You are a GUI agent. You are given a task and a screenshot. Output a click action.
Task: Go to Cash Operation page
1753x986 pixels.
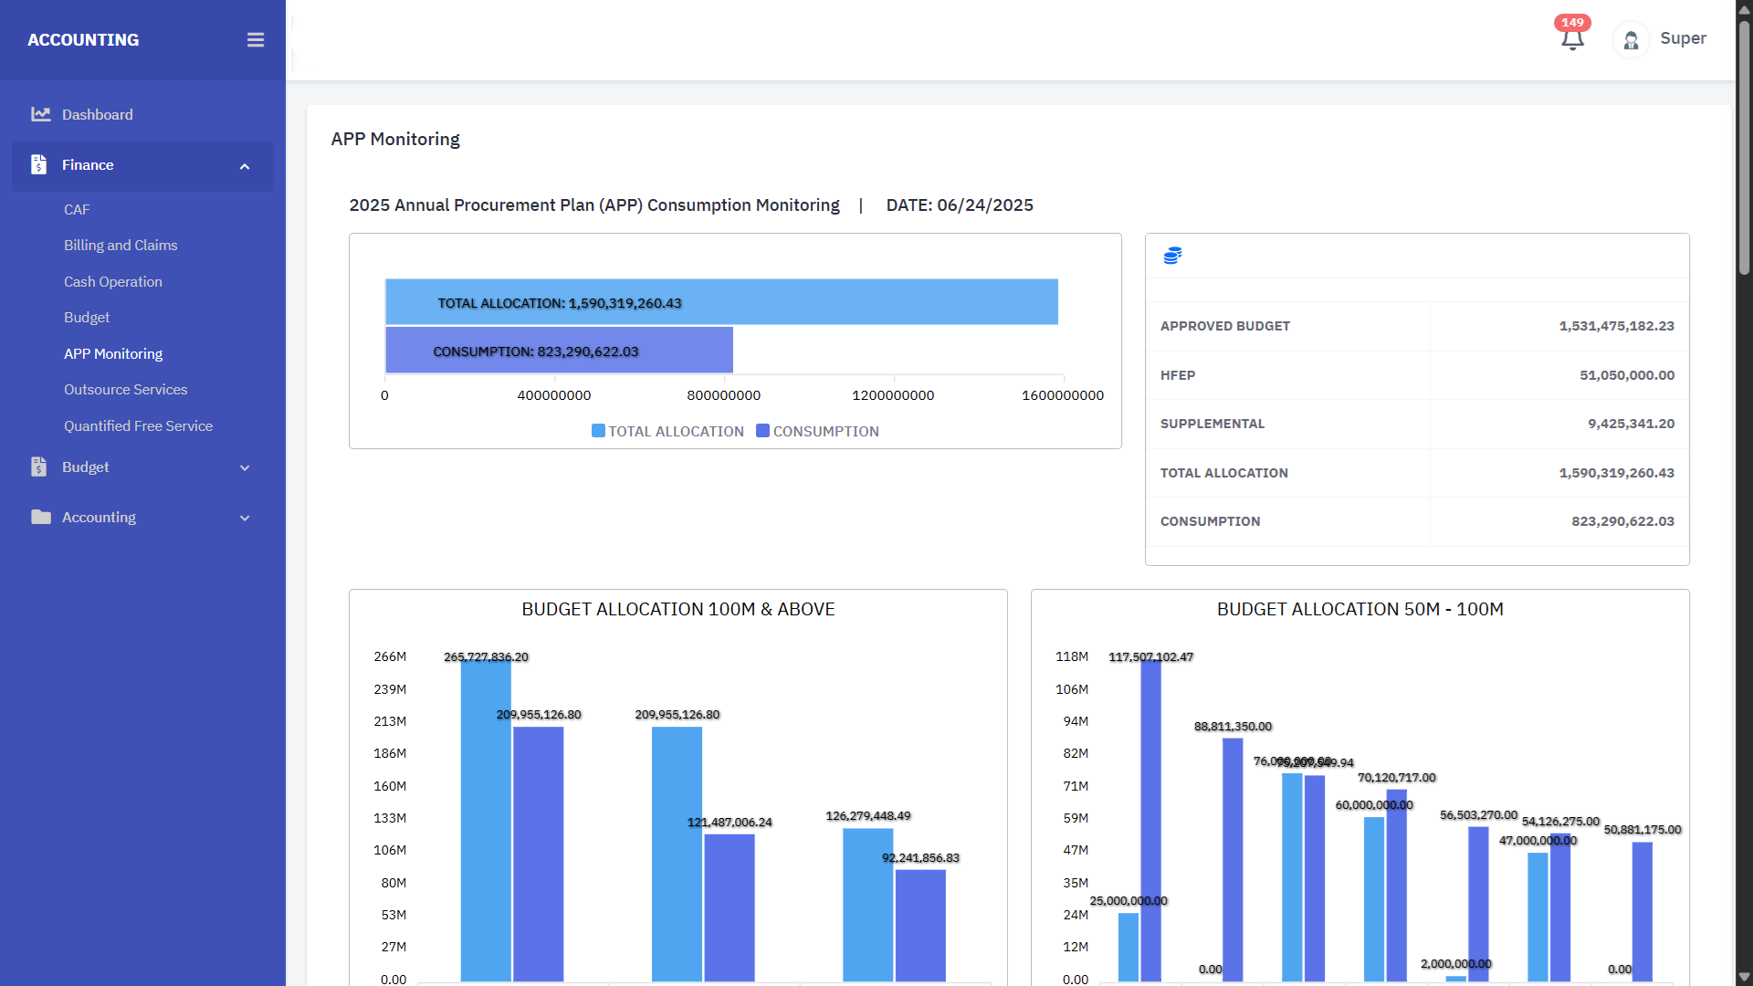[x=113, y=281]
